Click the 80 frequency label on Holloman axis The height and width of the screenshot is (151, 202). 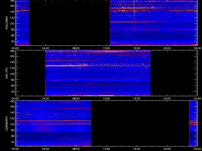(x=13, y=29)
